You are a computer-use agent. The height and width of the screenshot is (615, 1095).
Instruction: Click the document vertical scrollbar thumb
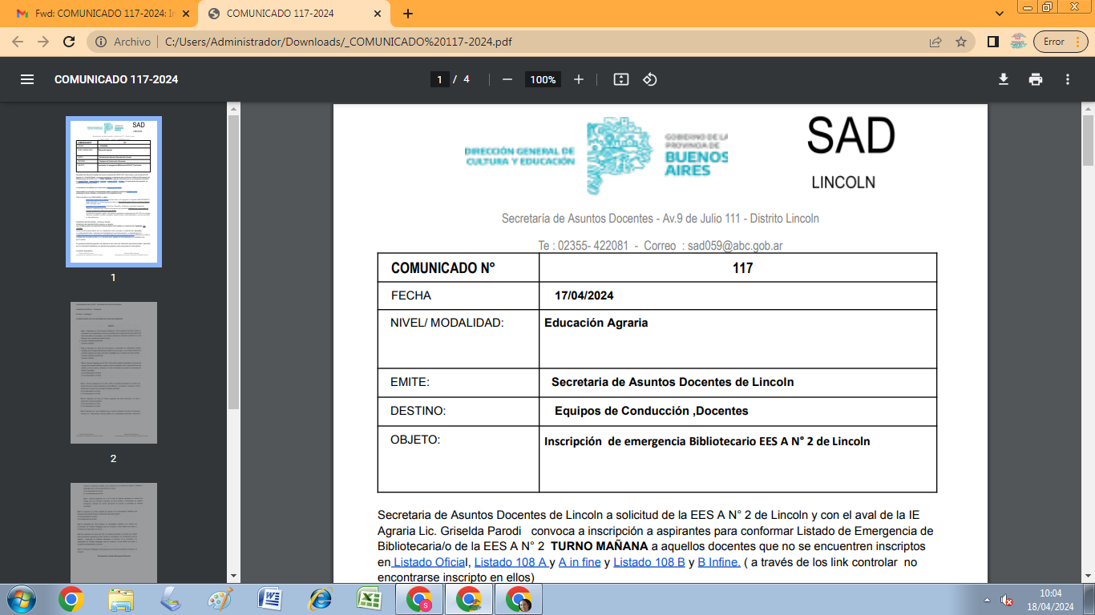(x=1088, y=139)
